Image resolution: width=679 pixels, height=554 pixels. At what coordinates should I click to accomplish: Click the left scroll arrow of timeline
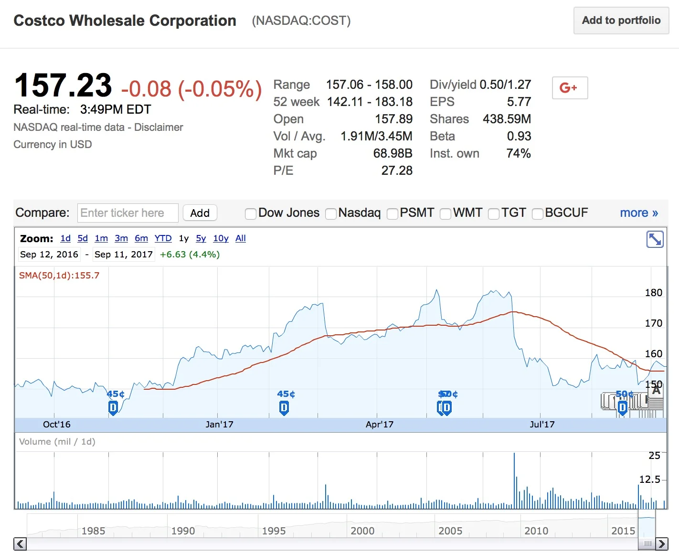coord(20,543)
